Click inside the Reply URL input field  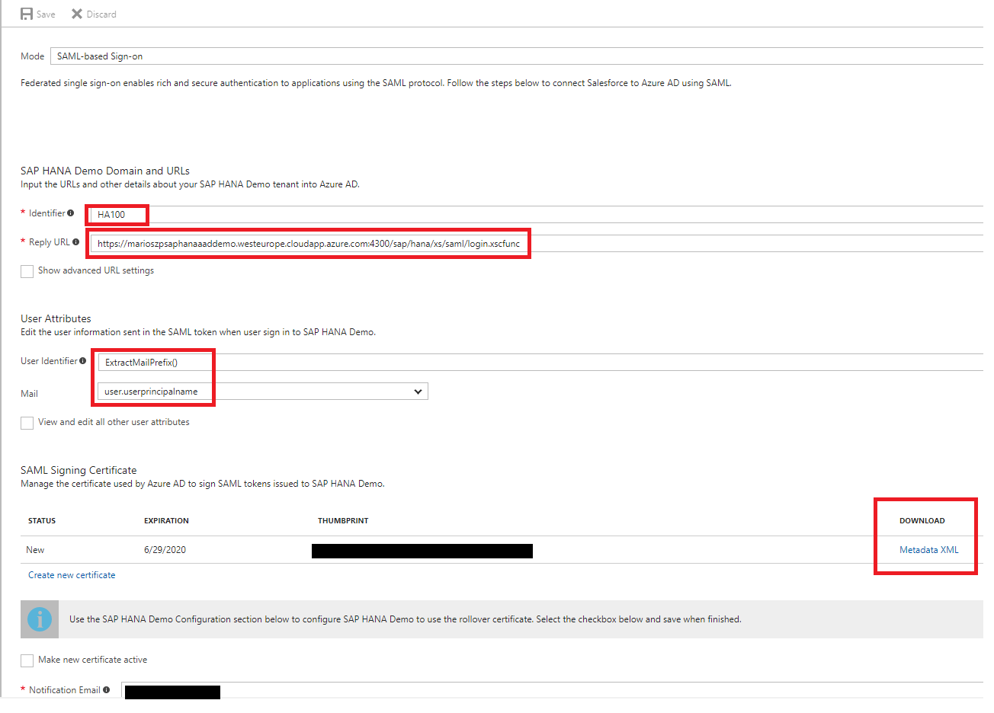coord(537,244)
